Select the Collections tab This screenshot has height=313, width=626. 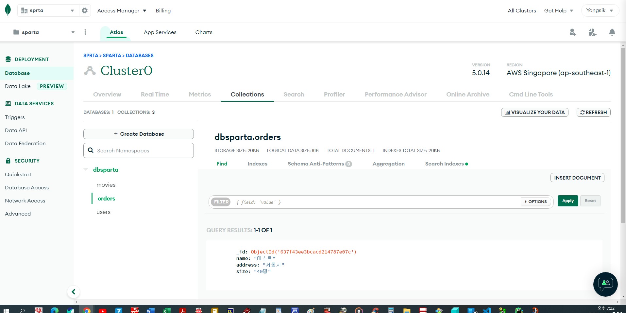[x=247, y=94]
